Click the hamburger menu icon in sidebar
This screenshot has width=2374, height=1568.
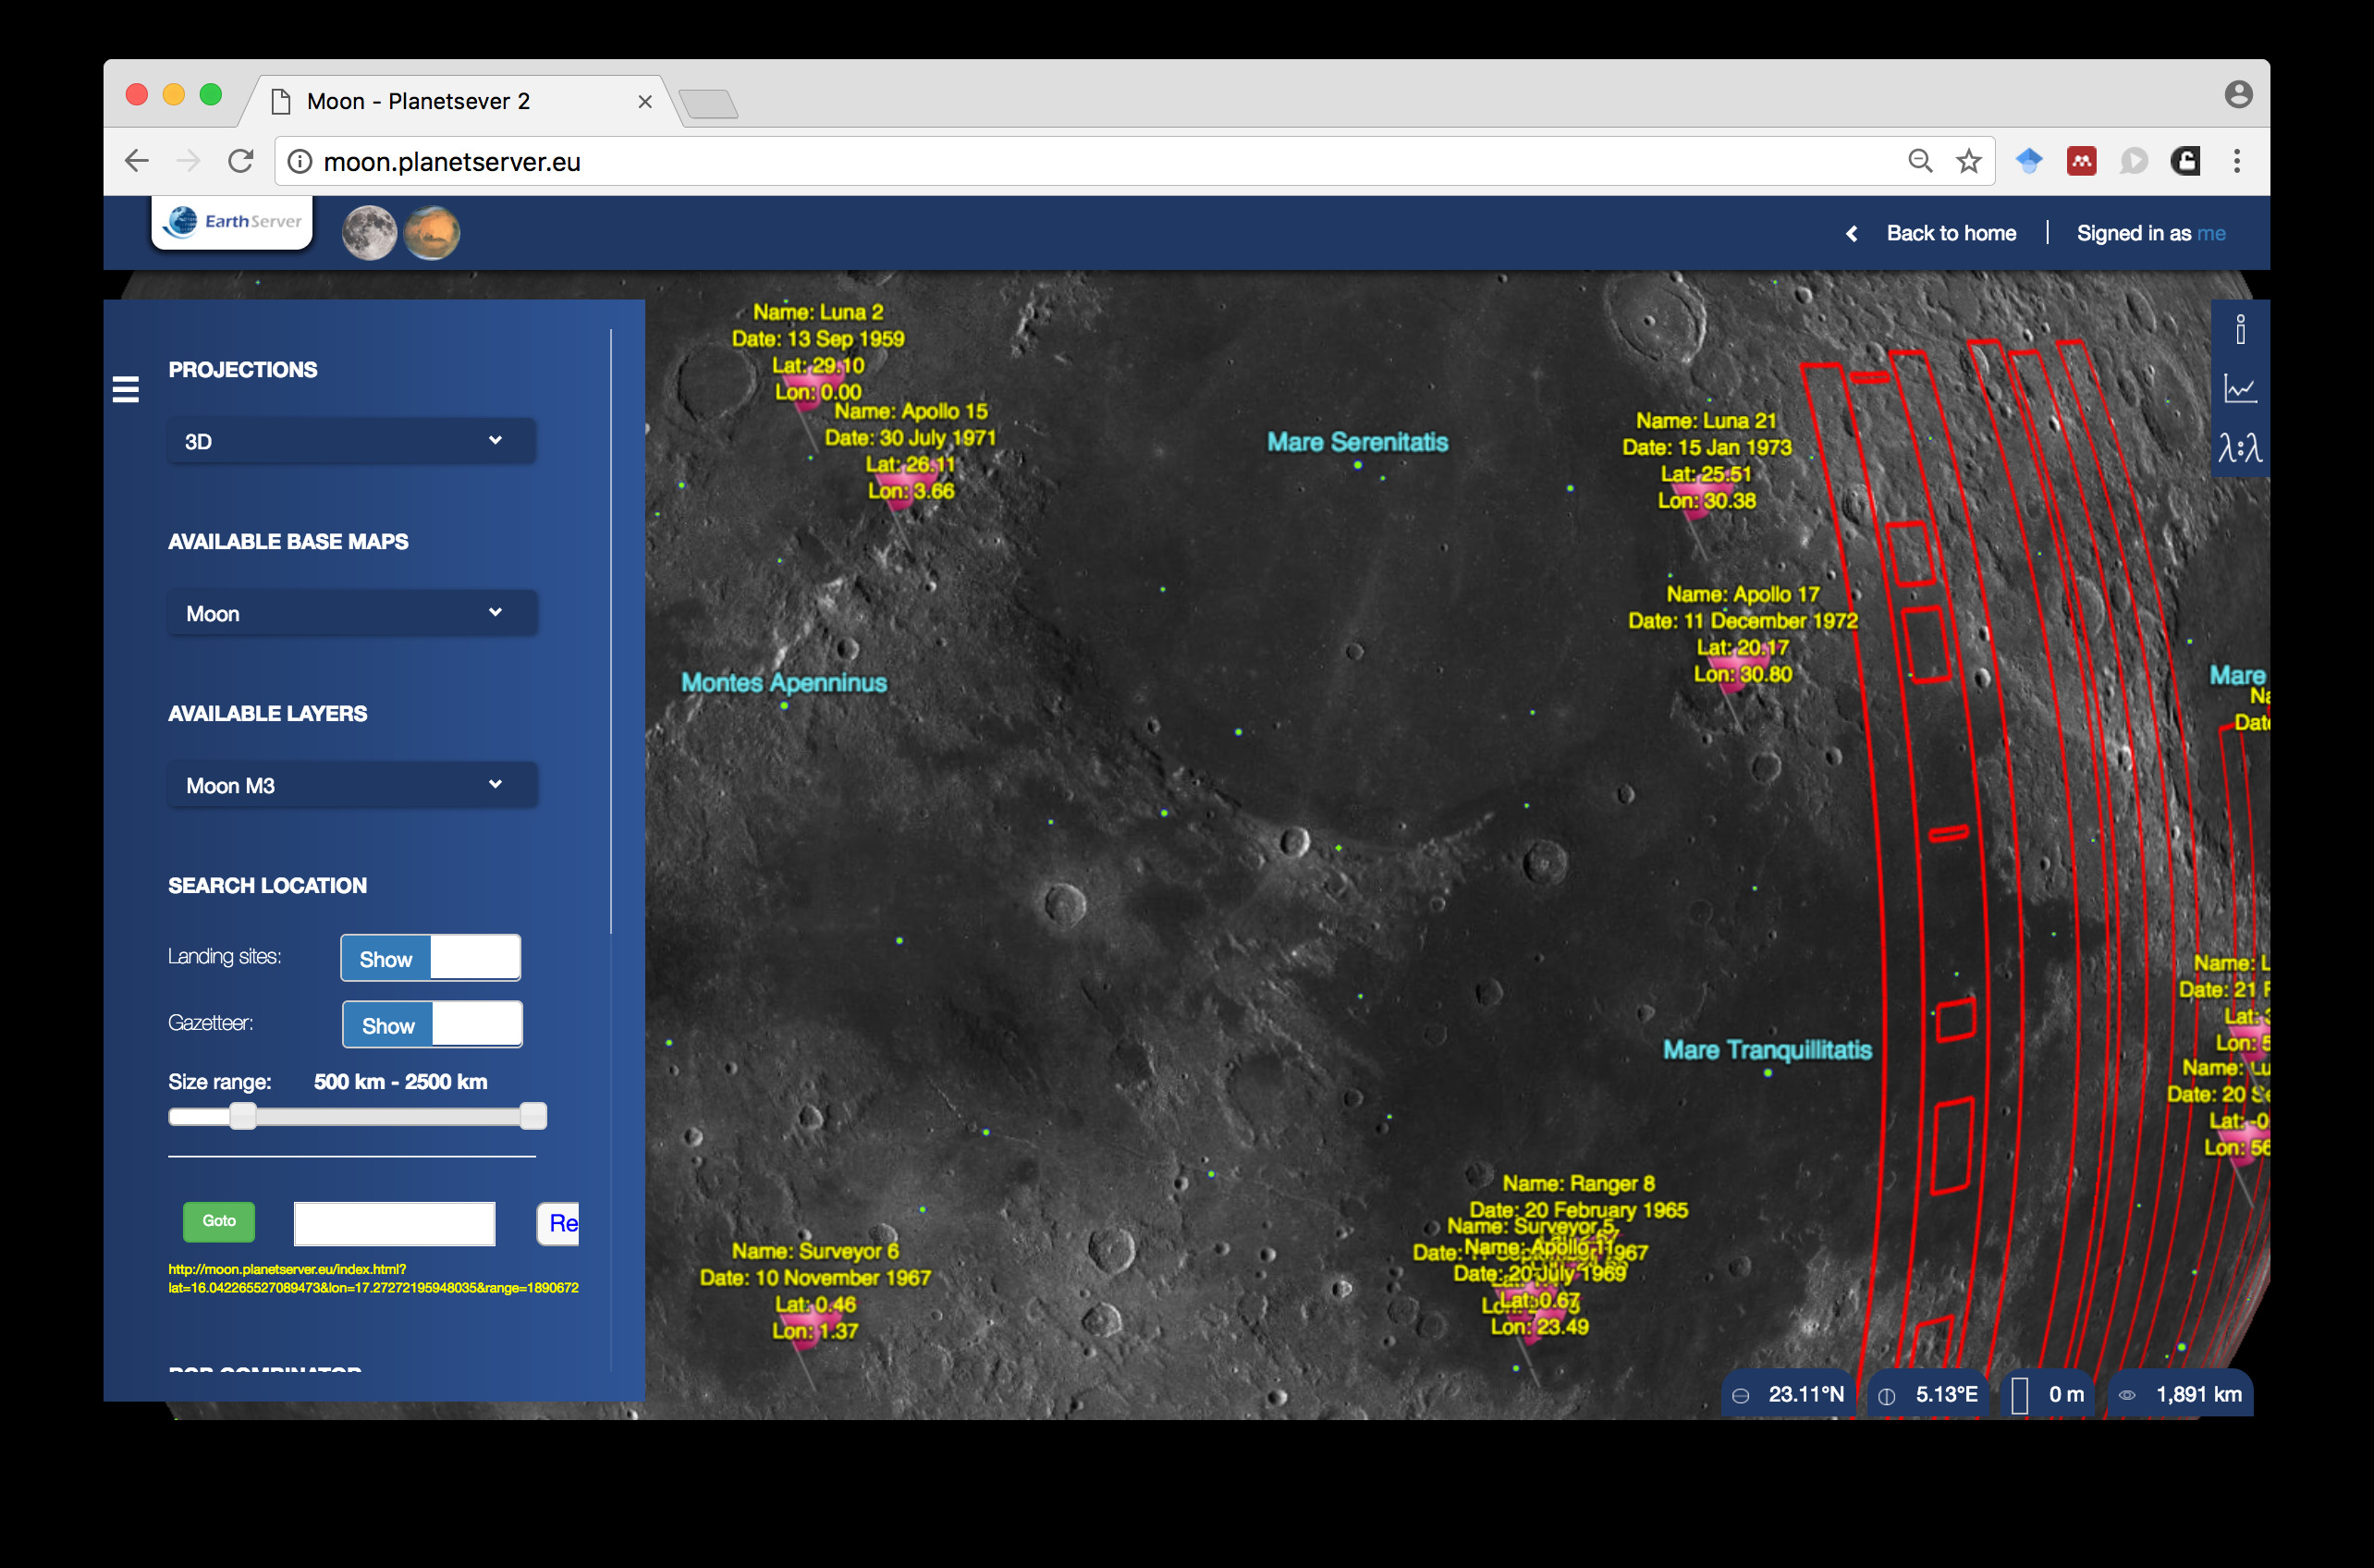pos(125,389)
